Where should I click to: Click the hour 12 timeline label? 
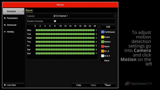point(65,26)
